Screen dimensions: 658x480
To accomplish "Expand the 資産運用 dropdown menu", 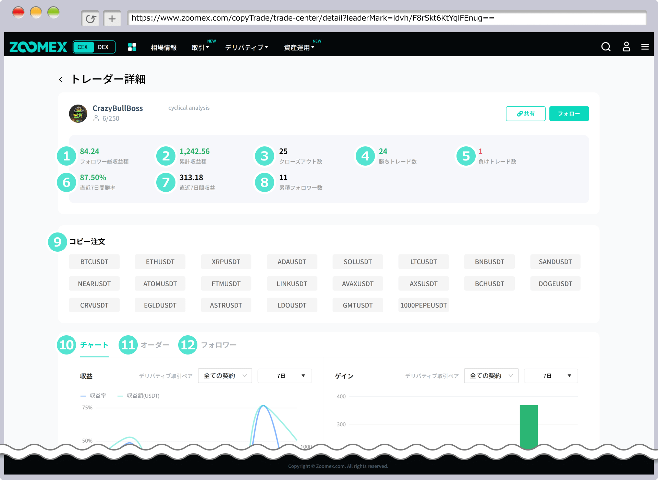I will click(299, 48).
